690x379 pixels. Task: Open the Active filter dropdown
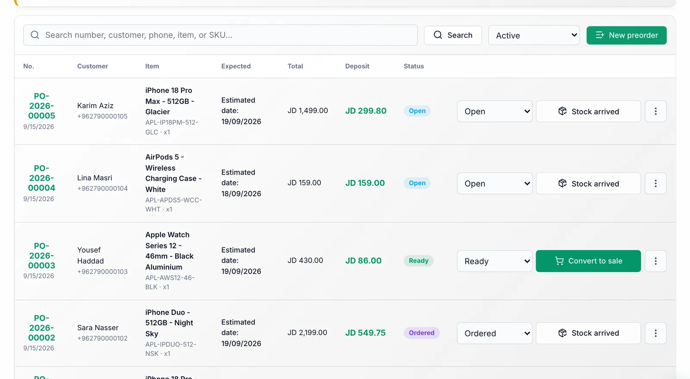pos(534,35)
